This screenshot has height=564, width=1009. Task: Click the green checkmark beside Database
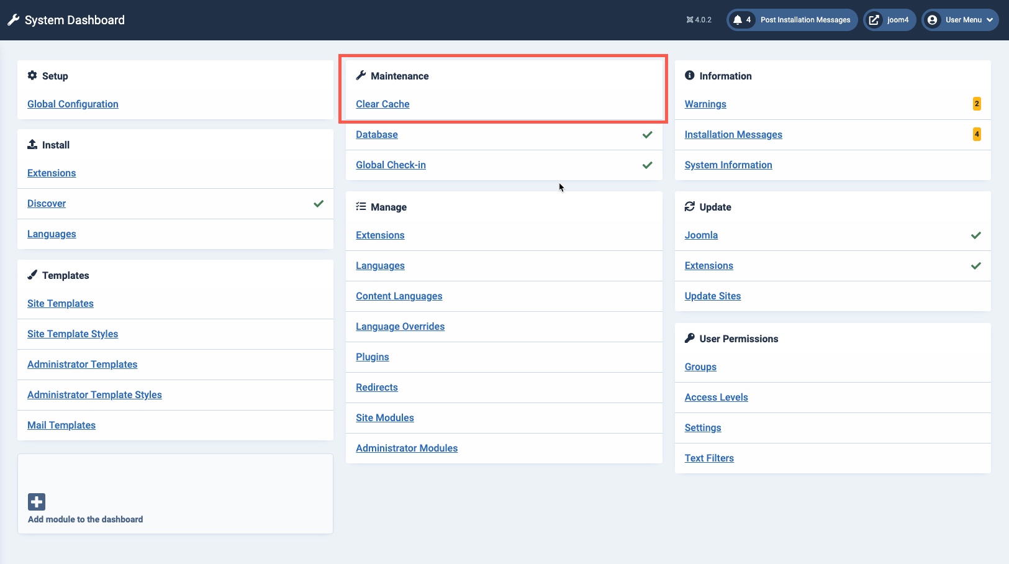tap(647, 135)
